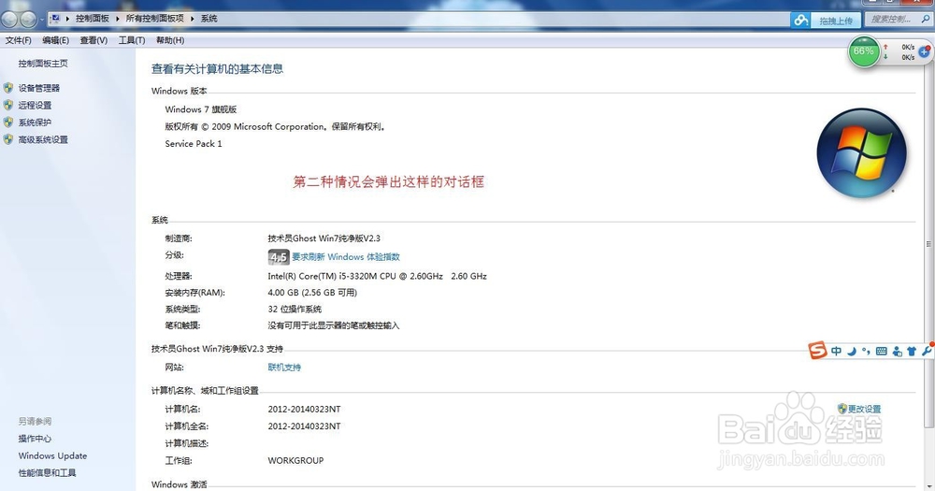The image size is (935, 491).
Task: Click shield icon beside 更改设置
Action: (x=842, y=409)
